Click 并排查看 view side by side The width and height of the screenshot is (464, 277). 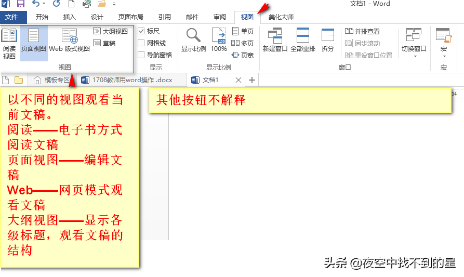click(x=362, y=31)
